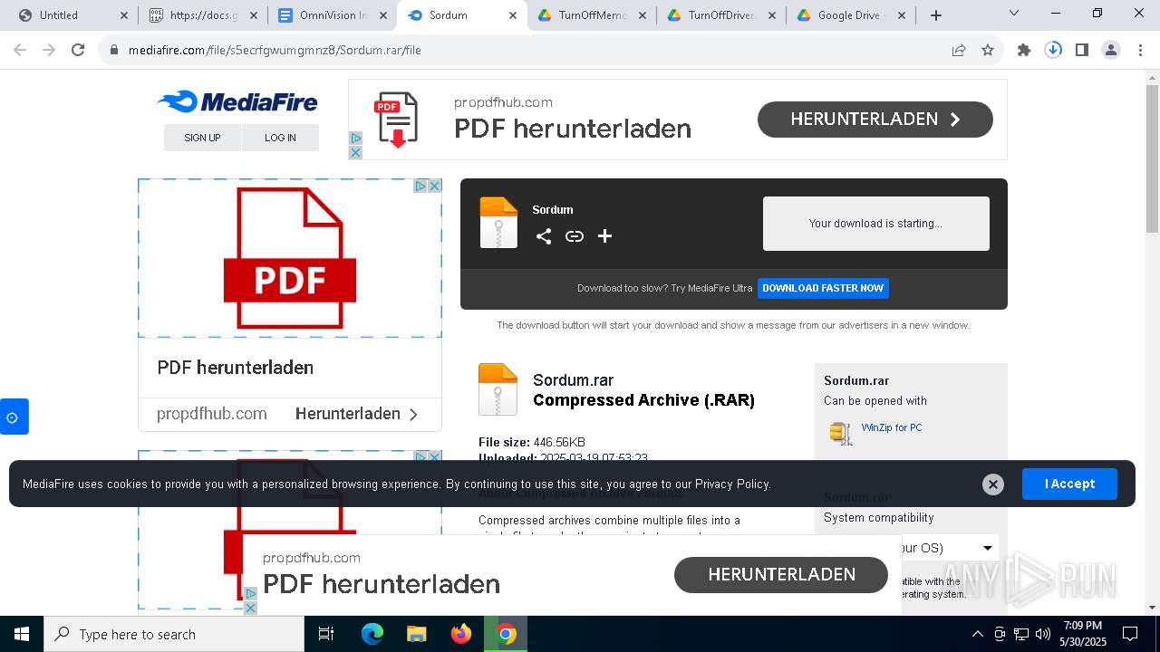View site info lock icon in address bar

click(x=114, y=50)
